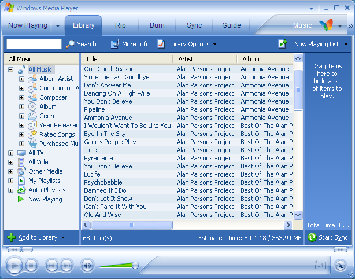355x279 pixels.
Task: Select the All Music note icon
Action: point(21,69)
